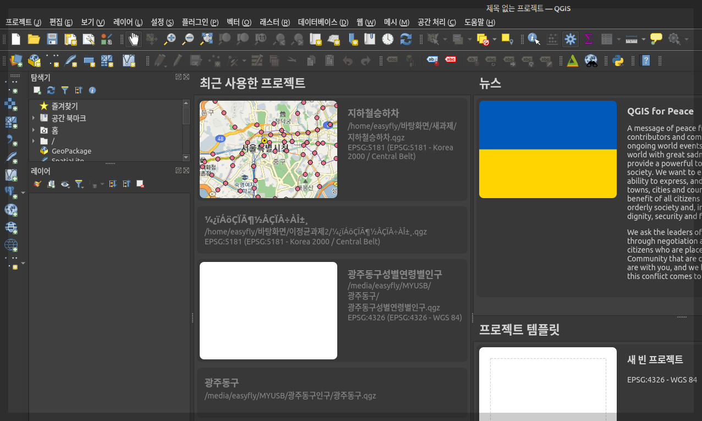Click the Refresh map icon
The image size is (702, 421).
coord(406,39)
